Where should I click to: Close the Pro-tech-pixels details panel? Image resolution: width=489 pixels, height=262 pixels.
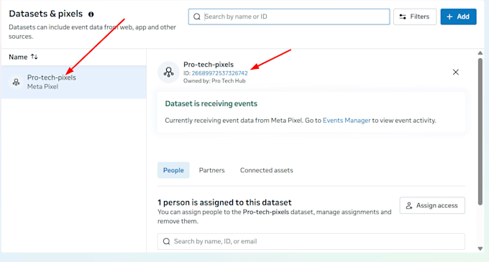pos(456,72)
